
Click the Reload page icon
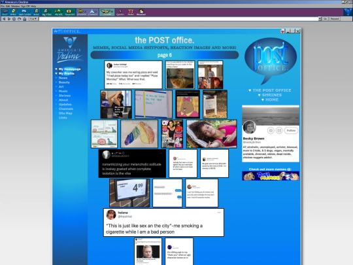pyautogui.click(x=20, y=19)
